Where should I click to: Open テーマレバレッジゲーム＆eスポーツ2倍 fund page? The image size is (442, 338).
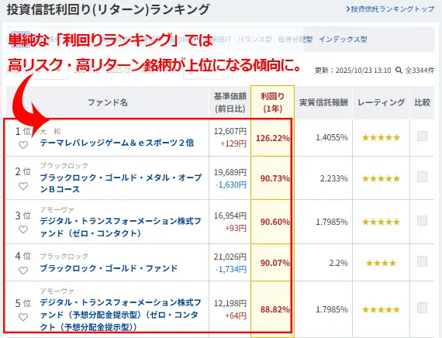tap(116, 143)
